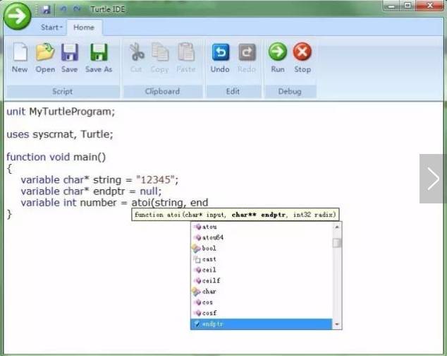Screen dimensions: 447x356
Task: Click the Script group label
Action: tap(63, 91)
